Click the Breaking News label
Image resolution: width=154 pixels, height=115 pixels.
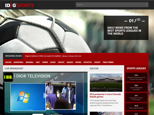coord(14,56)
